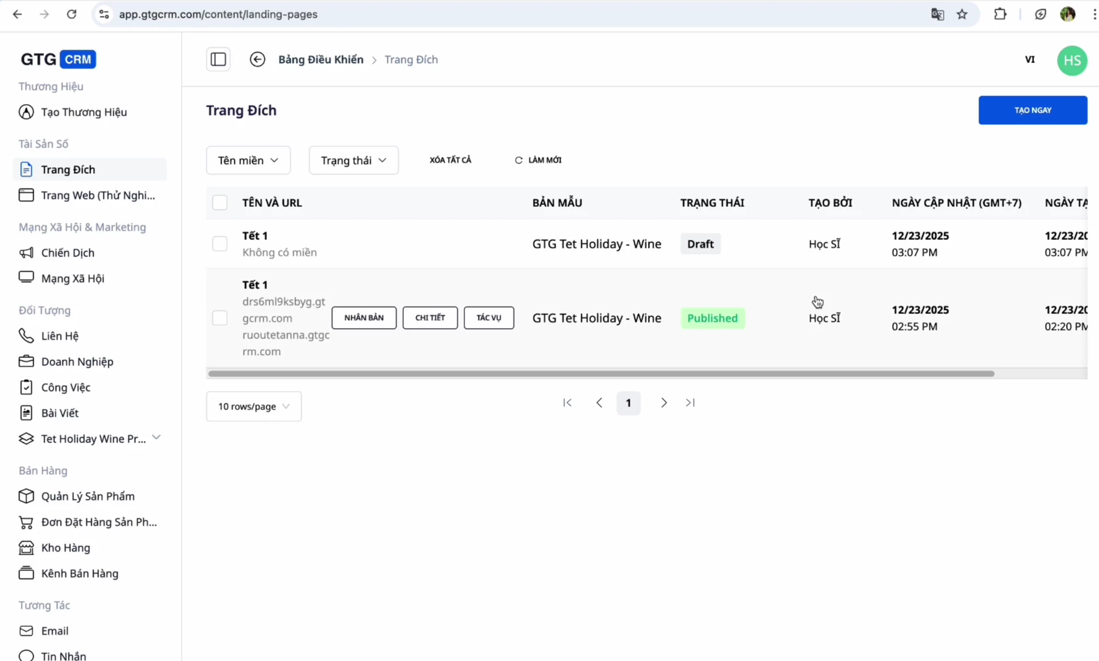The image size is (1099, 661).
Task: Open the Tên miền filter dropdown
Action: (x=248, y=160)
